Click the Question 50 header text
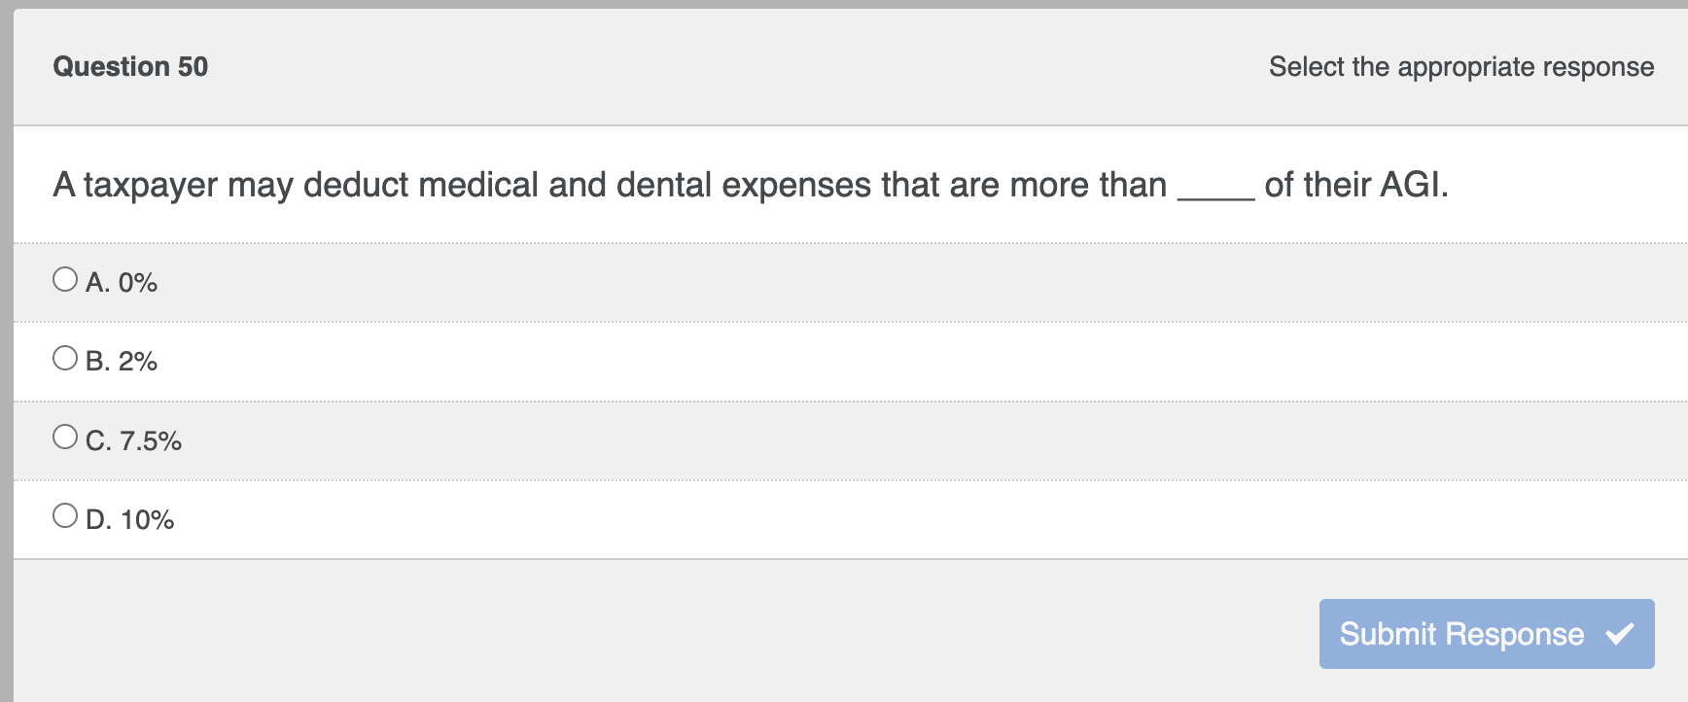The image size is (1688, 702). (130, 66)
